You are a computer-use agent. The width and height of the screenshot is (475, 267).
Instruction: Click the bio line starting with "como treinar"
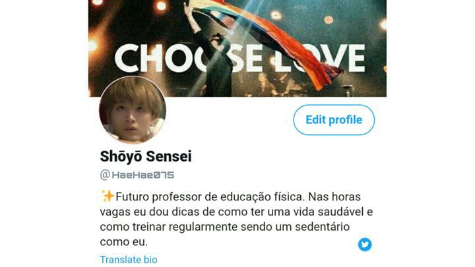(x=225, y=227)
